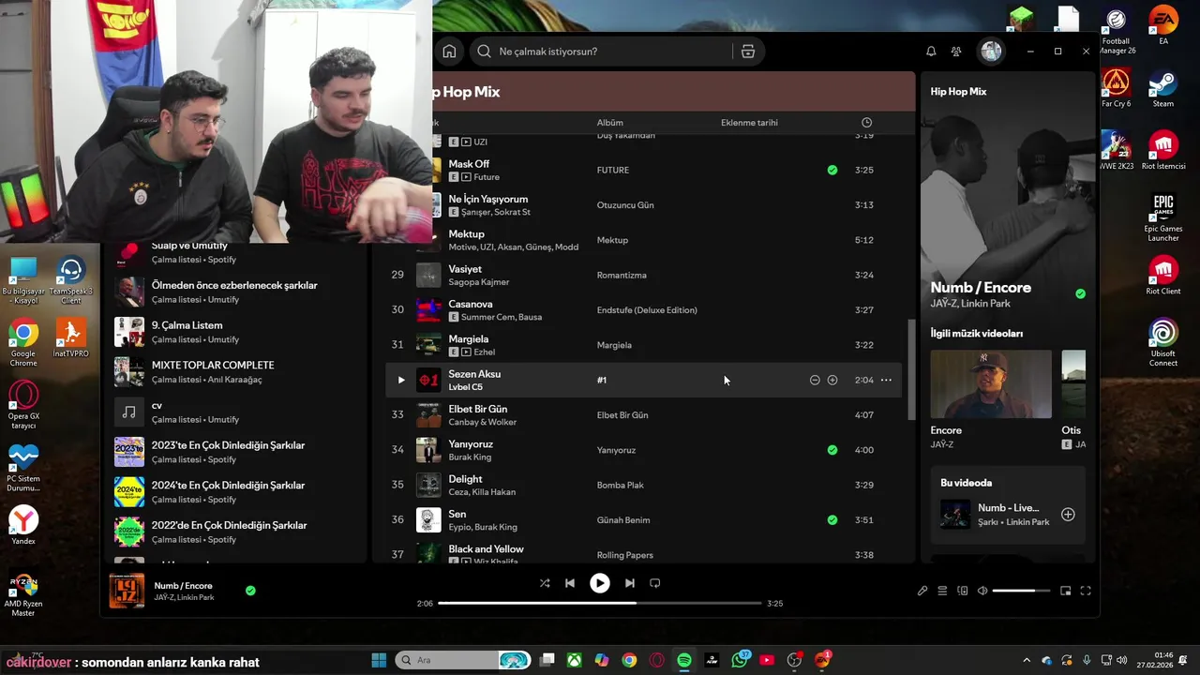Open '2024'te En Çok Dinlediğin Şarkılar' playlist
The height and width of the screenshot is (675, 1200).
pyautogui.click(x=234, y=491)
